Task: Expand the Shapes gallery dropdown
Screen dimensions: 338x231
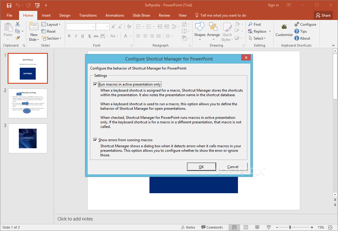Action: (x=200, y=40)
